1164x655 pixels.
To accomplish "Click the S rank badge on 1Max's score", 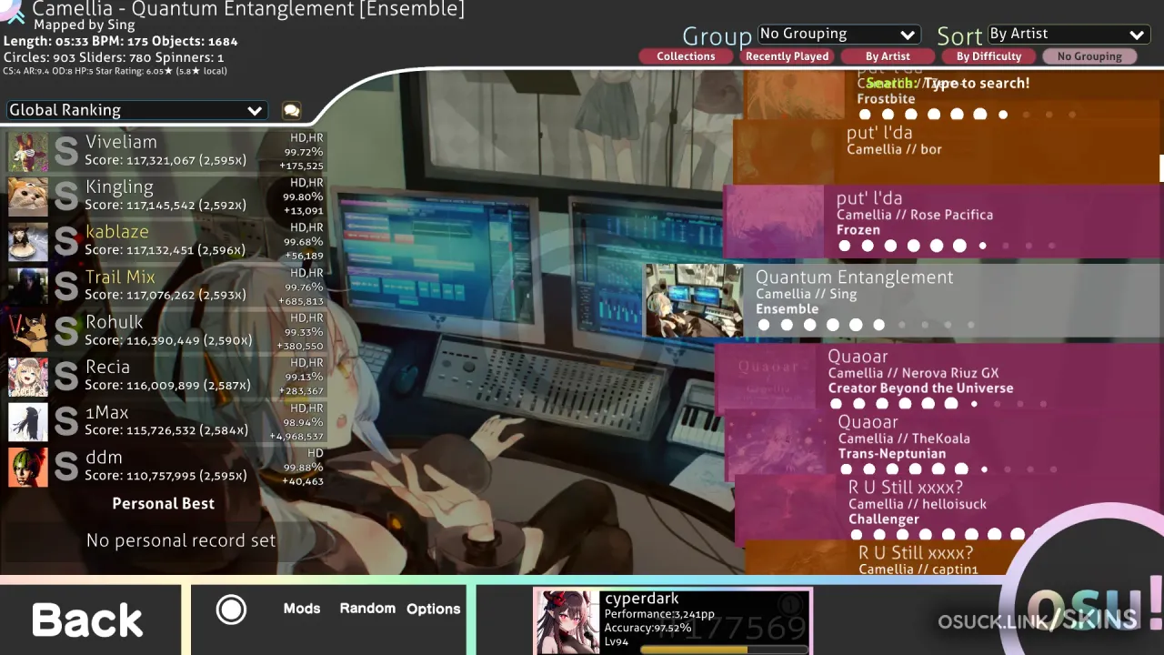I will [x=66, y=422].
